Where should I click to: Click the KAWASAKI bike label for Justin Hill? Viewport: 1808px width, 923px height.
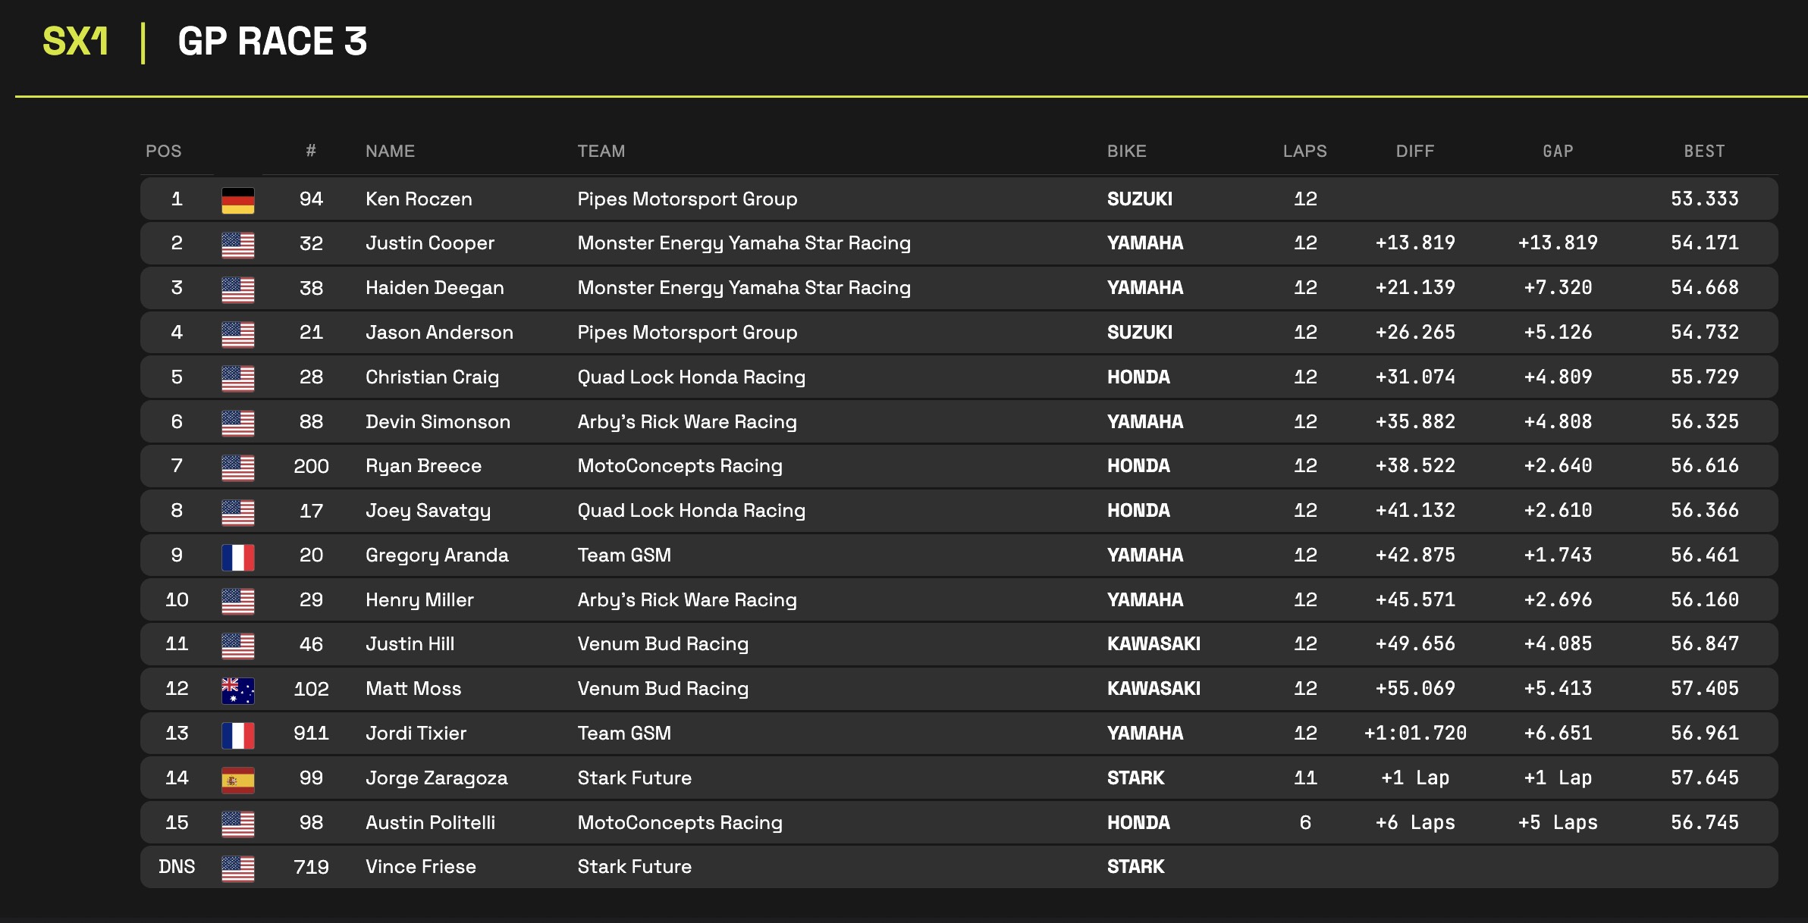click(1153, 644)
